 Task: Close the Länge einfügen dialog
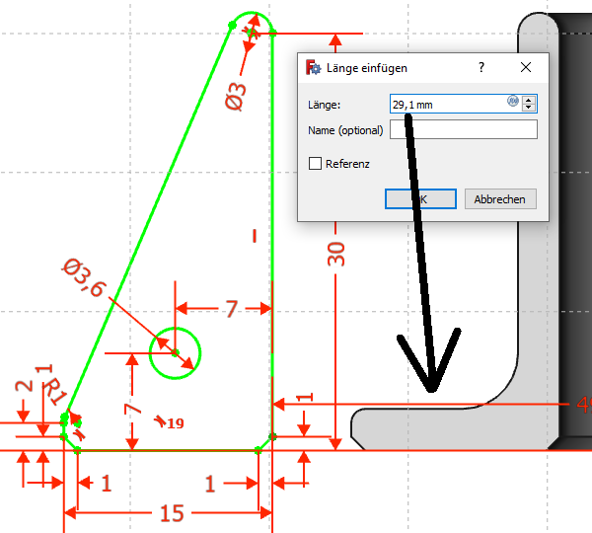click(x=526, y=68)
